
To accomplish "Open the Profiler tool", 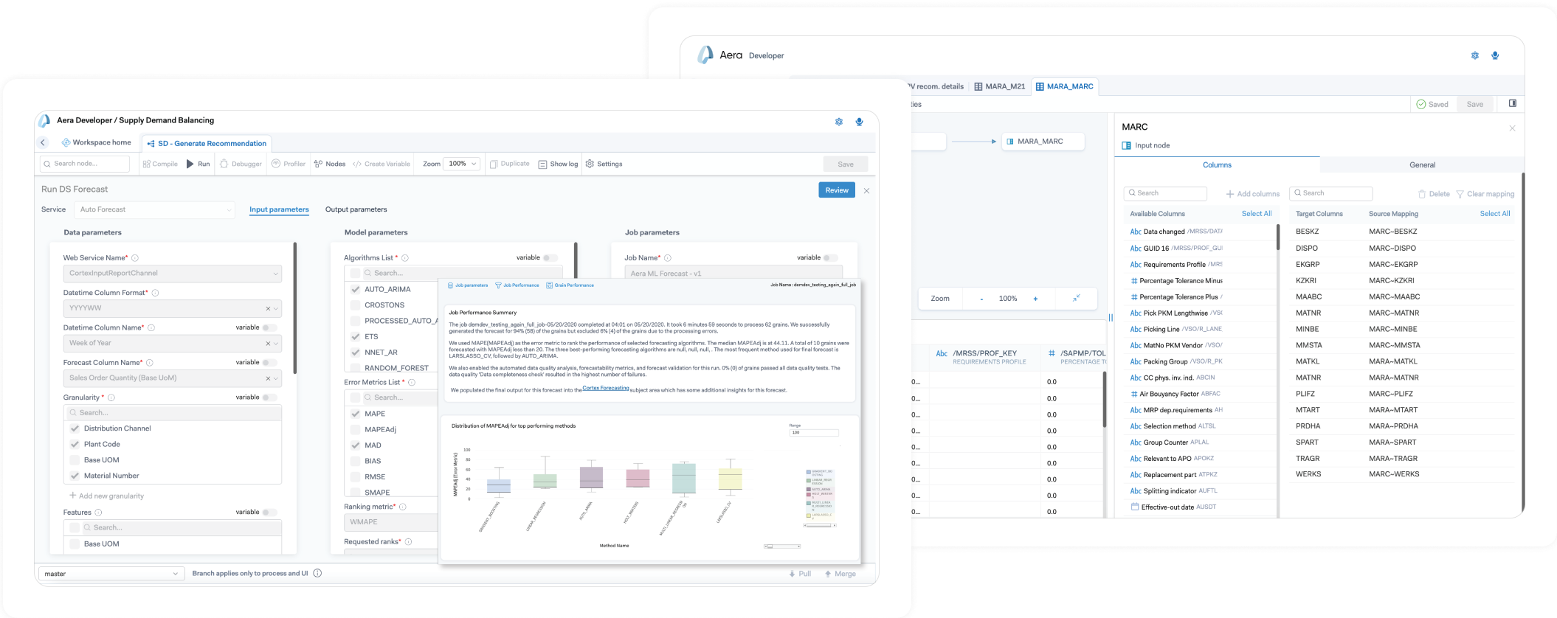I will pos(289,164).
